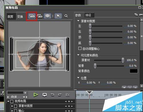Viewport: 143px width, 112px height.
Task: Click the position Y value field
Action: click(111, 83)
